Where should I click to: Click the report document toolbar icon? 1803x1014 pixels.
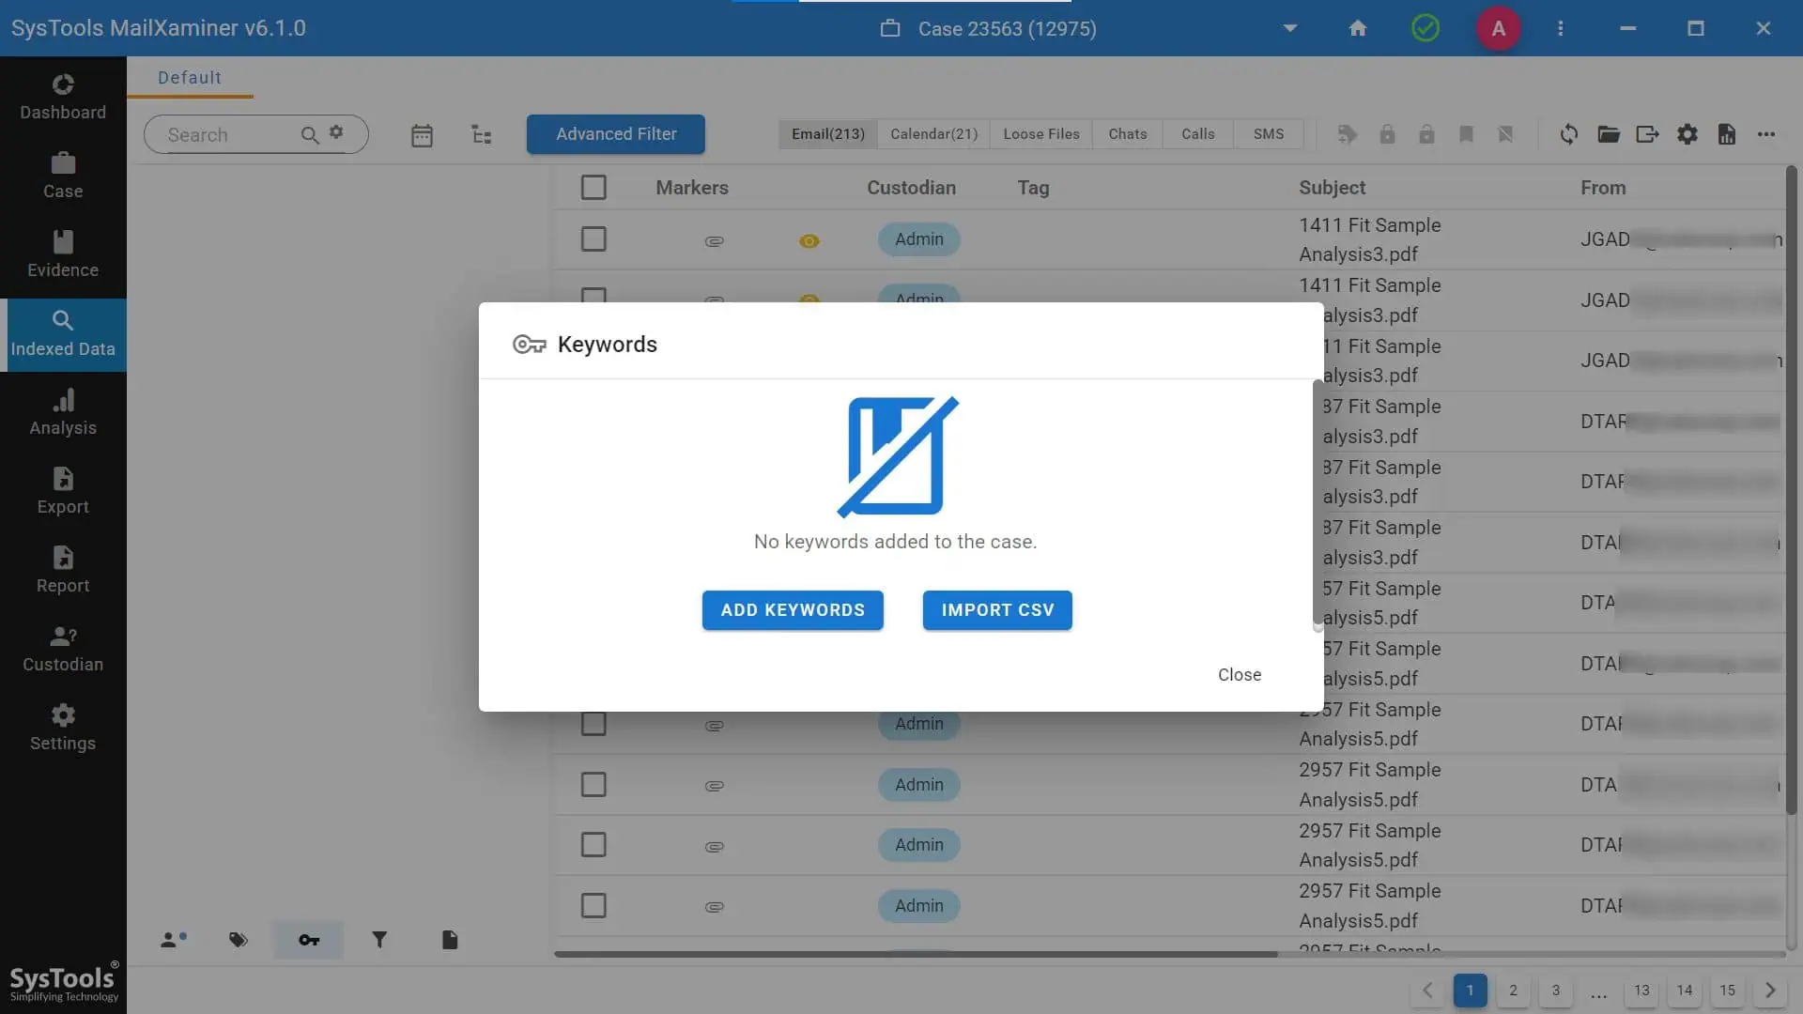(x=1727, y=134)
